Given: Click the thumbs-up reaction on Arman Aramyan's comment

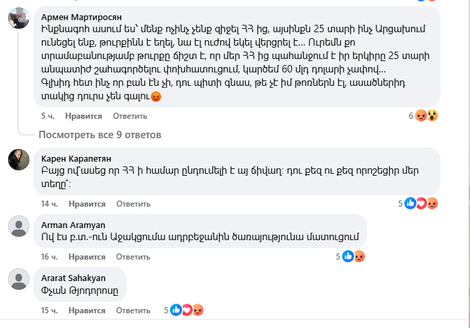Looking at the screenshot, I should pyautogui.click(x=349, y=256).
